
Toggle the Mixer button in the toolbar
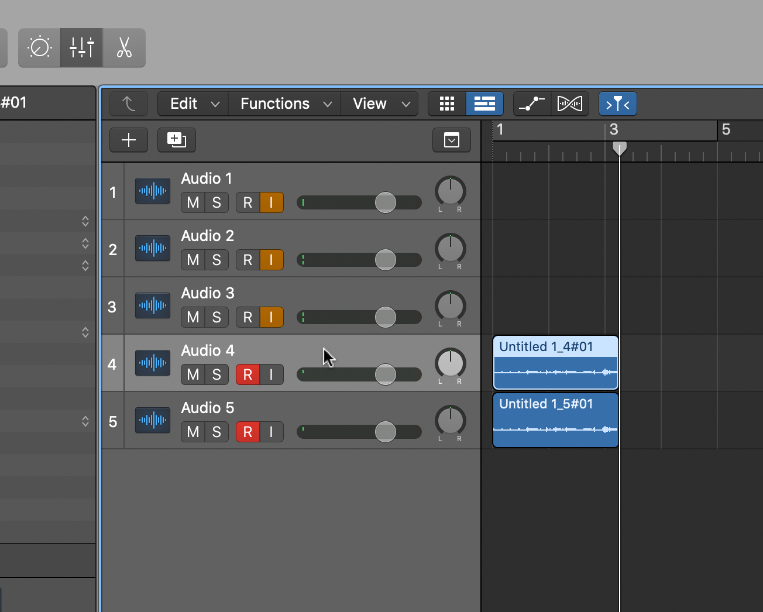82,47
